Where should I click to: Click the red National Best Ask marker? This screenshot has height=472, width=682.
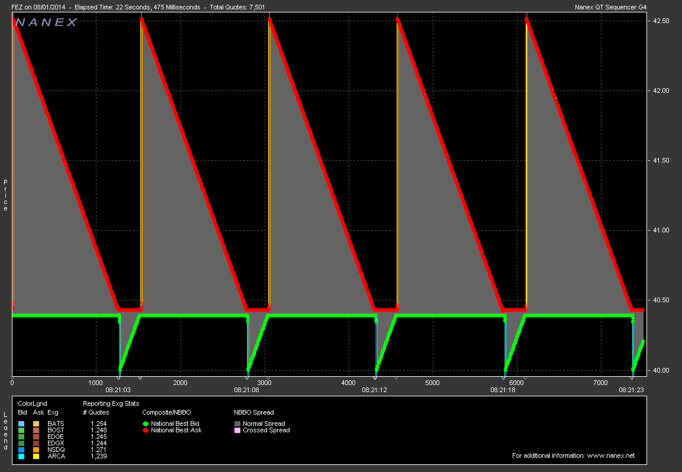coord(146,430)
